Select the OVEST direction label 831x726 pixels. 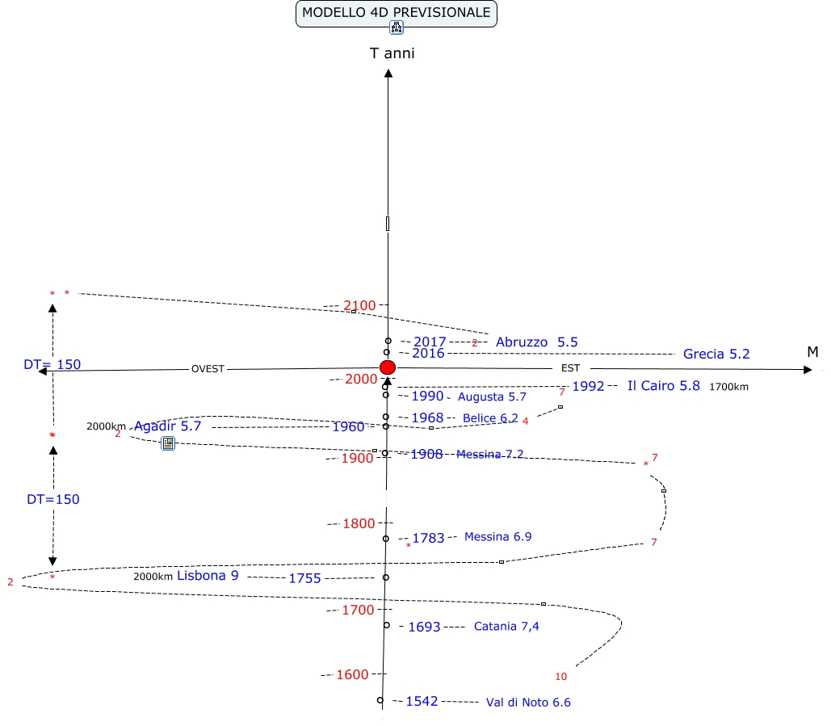[x=208, y=369]
